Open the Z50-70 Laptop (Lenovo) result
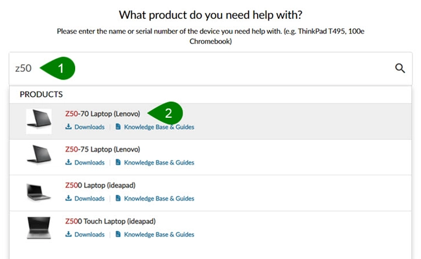The image size is (421, 259). coord(102,114)
